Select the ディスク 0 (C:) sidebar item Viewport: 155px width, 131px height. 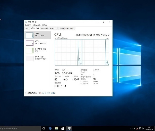pyautogui.click(x=38, y=51)
